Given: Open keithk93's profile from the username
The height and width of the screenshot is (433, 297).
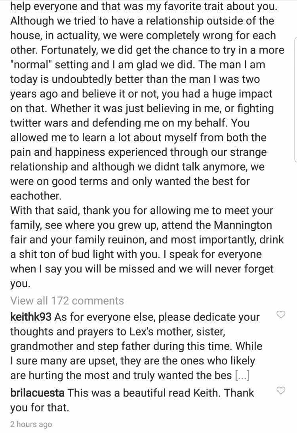Looking at the screenshot, I should pyautogui.click(x=30, y=317).
